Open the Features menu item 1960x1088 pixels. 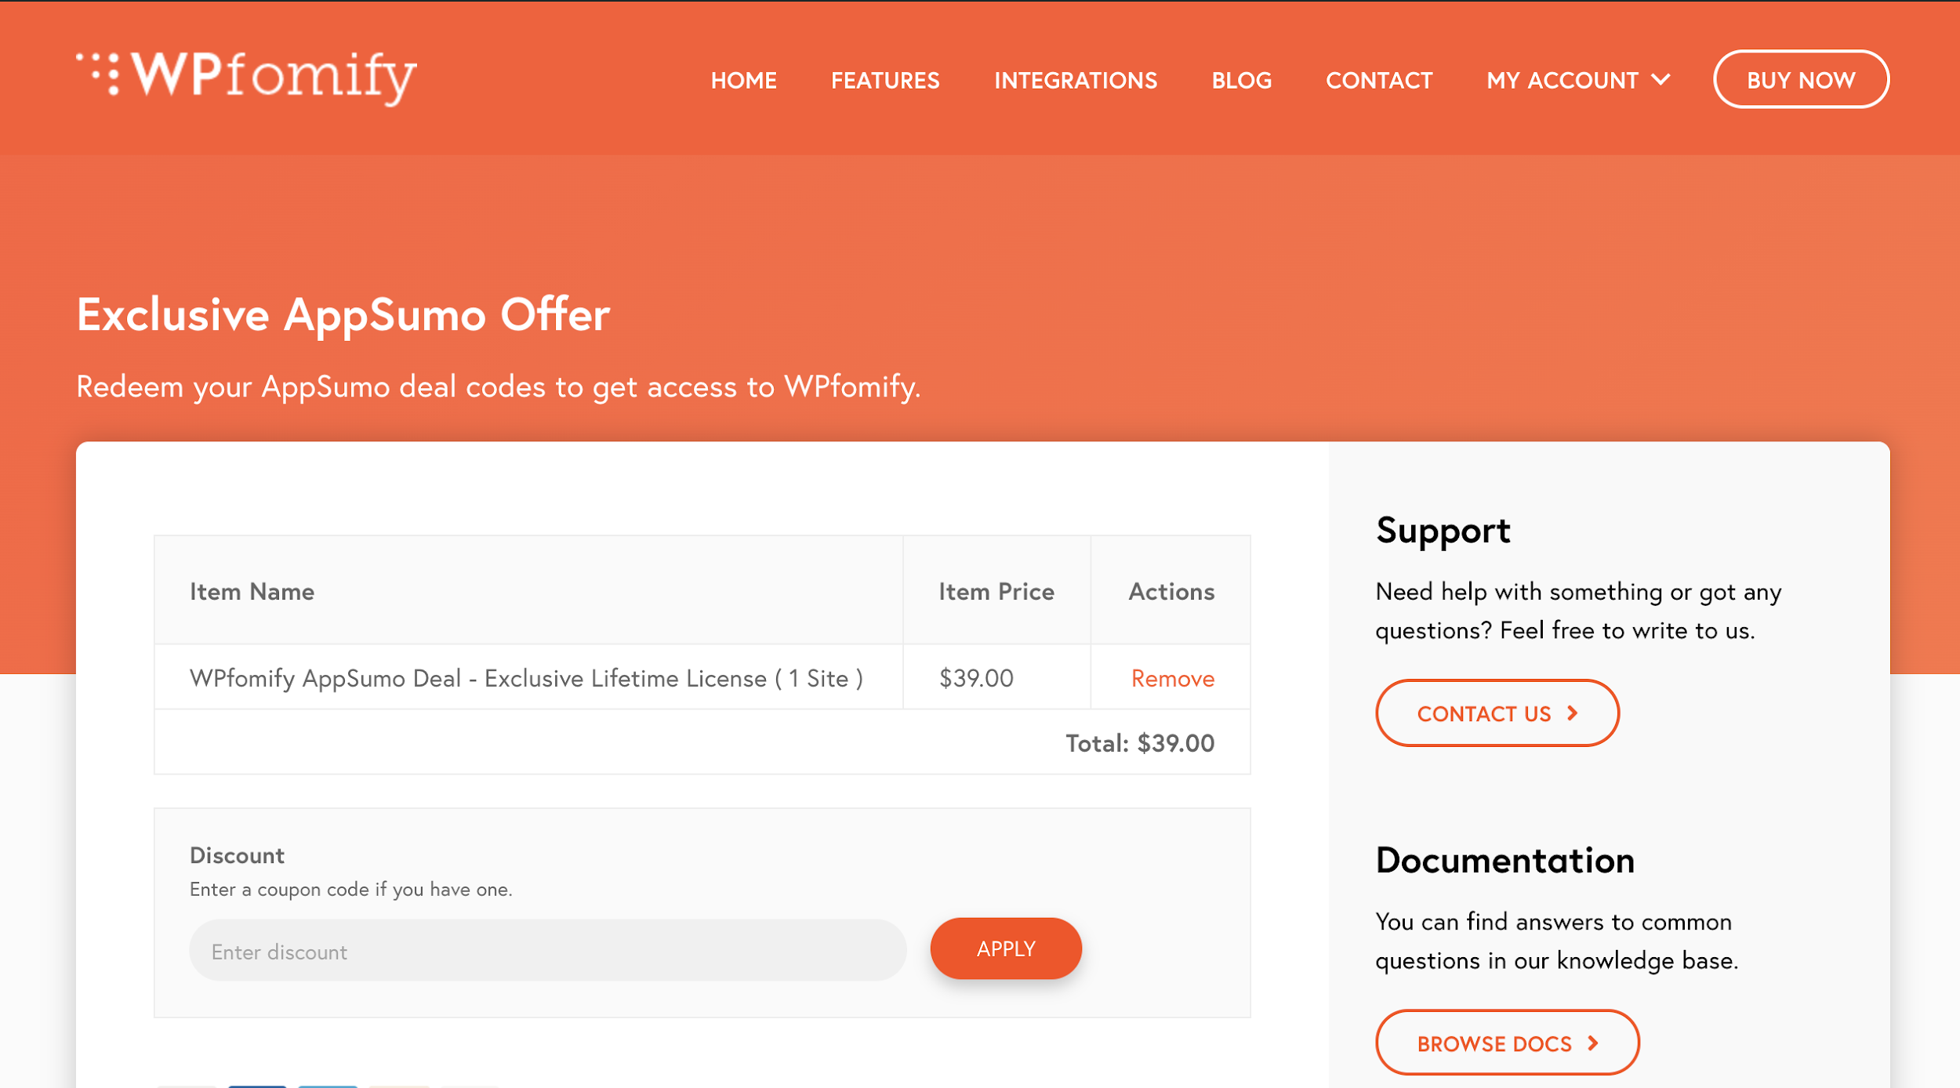click(884, 80)
